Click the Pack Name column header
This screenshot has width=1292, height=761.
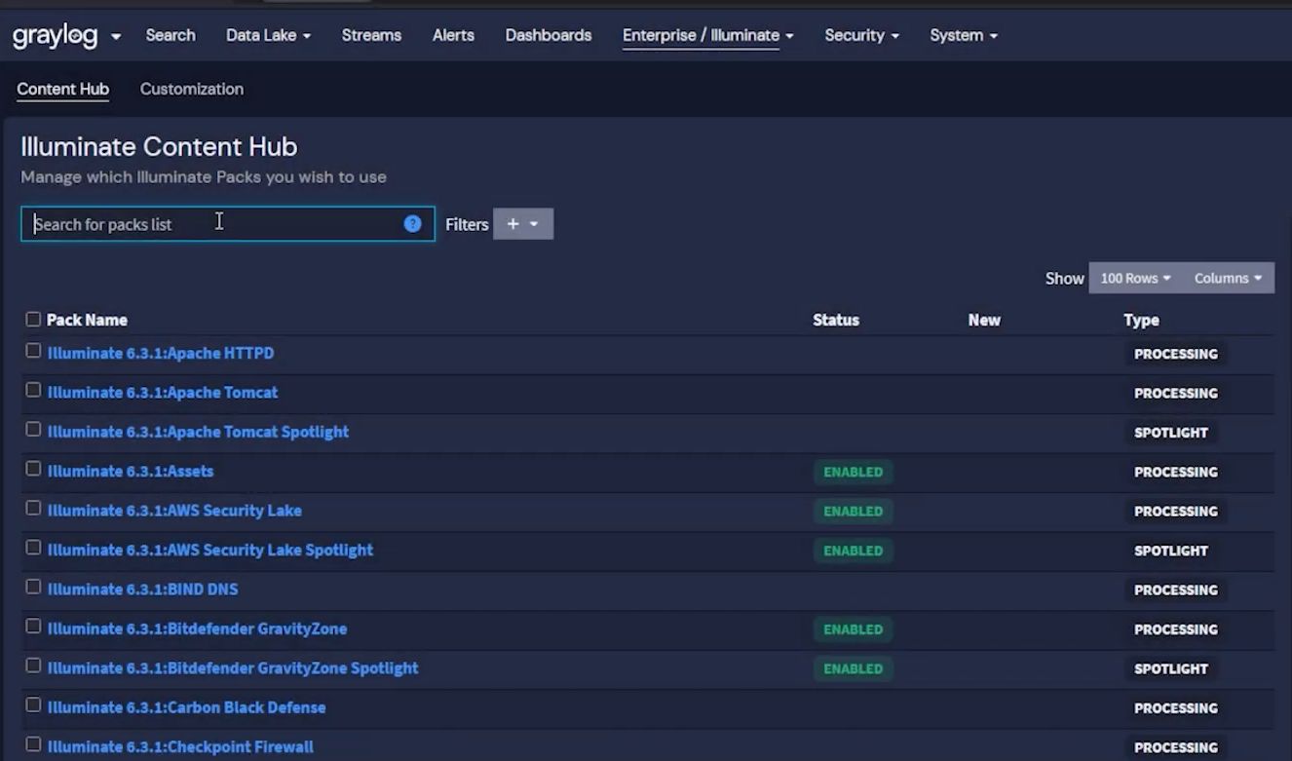click(x=87, y=320)
